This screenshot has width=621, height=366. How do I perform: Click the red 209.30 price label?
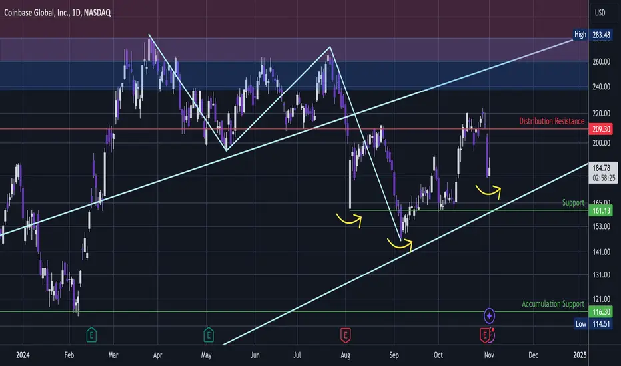[601, 129]
